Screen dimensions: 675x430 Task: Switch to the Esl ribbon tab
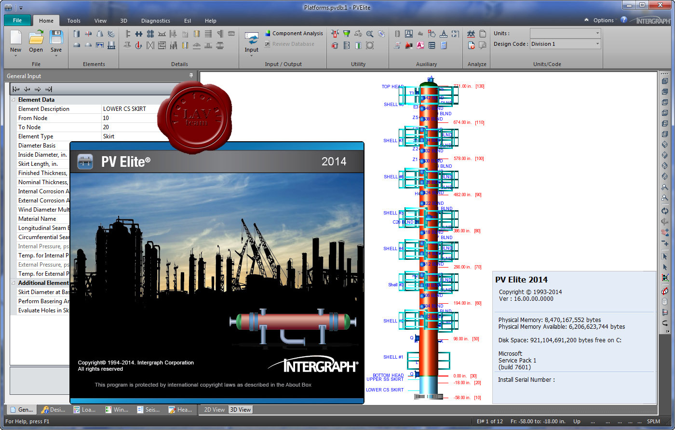[188, 21]
